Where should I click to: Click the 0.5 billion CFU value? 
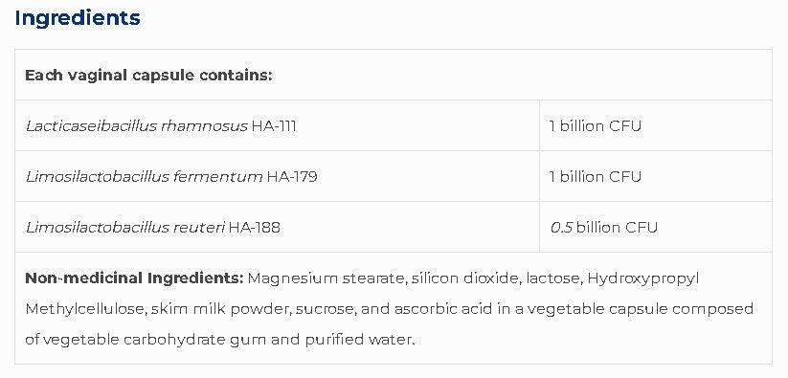click(603, 228)
